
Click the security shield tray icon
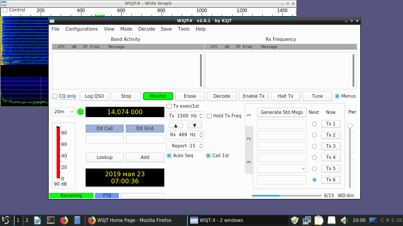(295, 220)
